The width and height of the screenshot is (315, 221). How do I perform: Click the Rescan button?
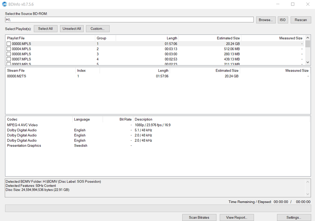click(301, 20)
